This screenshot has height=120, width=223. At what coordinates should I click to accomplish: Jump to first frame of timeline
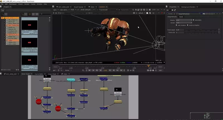point(89,70)
